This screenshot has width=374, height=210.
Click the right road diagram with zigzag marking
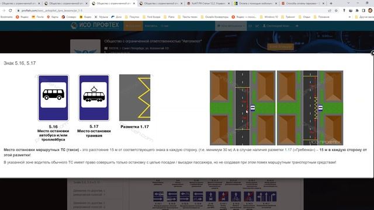[x=310, y=107]
